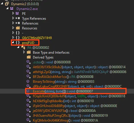Viewport: 134px width, 123px height.
Task: Click the braces icon beside '-' namespace
Action: pyautogui.click(x=18, y=33)
